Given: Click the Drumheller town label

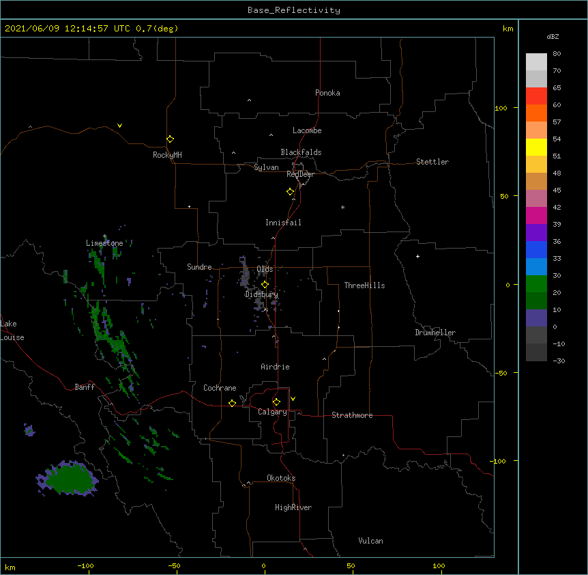Looking at the screenshot, I should (x=435, y=333).
